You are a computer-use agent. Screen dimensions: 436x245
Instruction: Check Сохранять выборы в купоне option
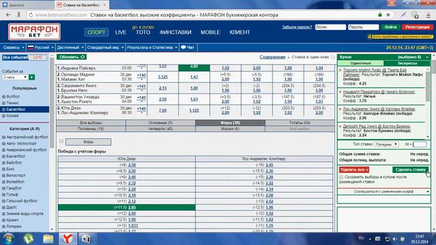pos(341,177)
